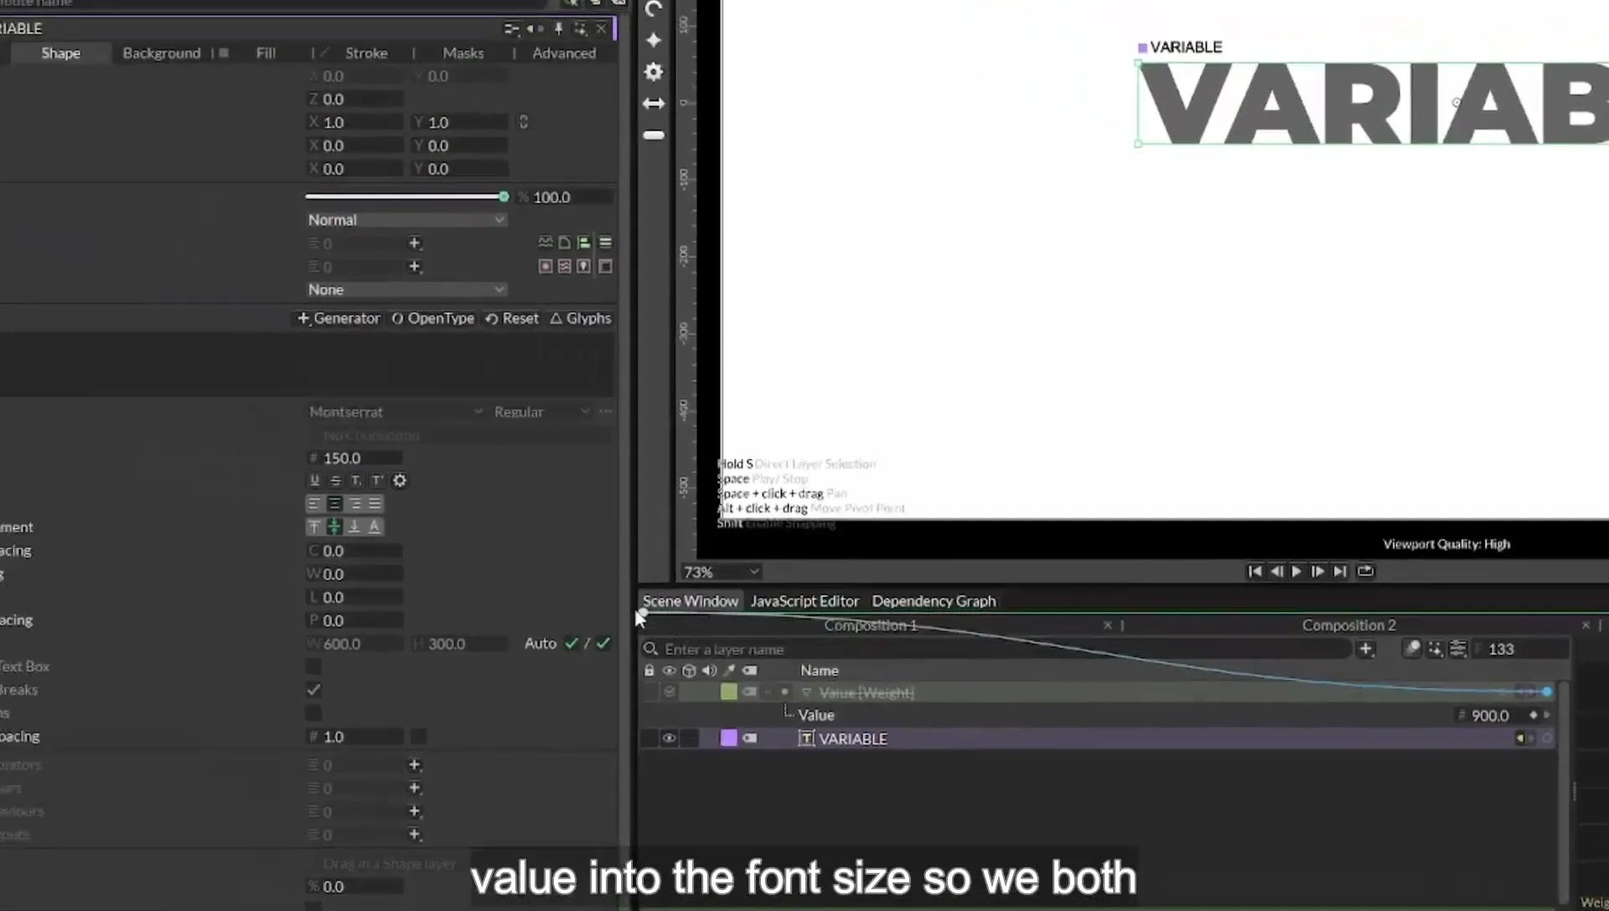Select center horizontal text alignment
Viewport: 1609px width, 911px height.
click(334, 503)
